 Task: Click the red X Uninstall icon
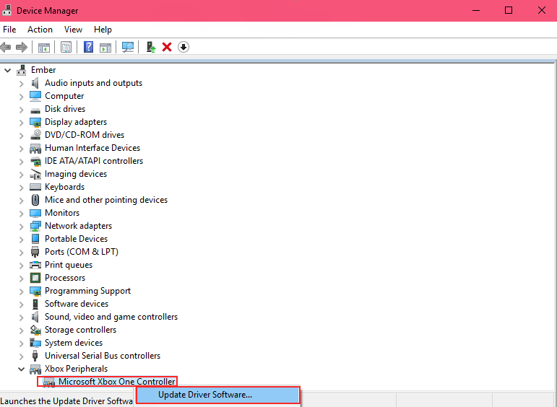(x=167, y=47)
